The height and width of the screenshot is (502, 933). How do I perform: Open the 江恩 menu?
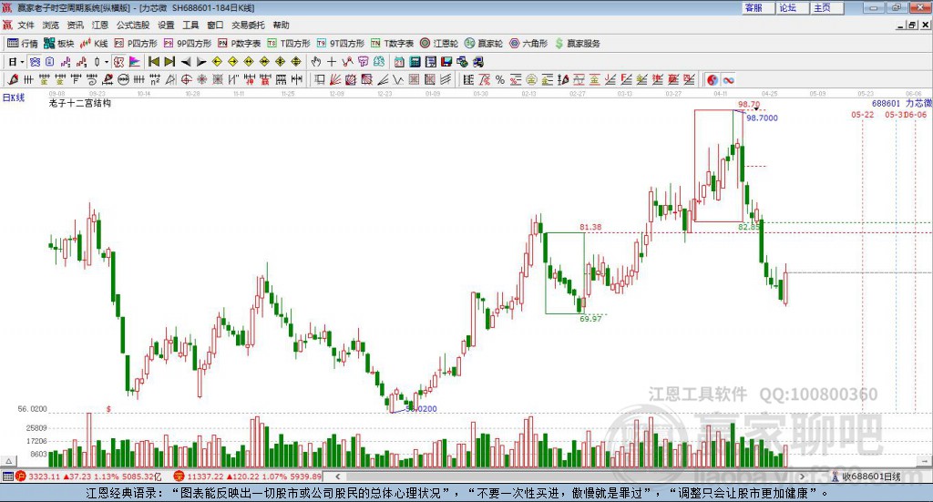pyautogui.click(x=100, y=25)
